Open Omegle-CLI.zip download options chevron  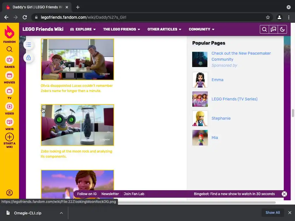pyautogui.click(x=61, y=213)
